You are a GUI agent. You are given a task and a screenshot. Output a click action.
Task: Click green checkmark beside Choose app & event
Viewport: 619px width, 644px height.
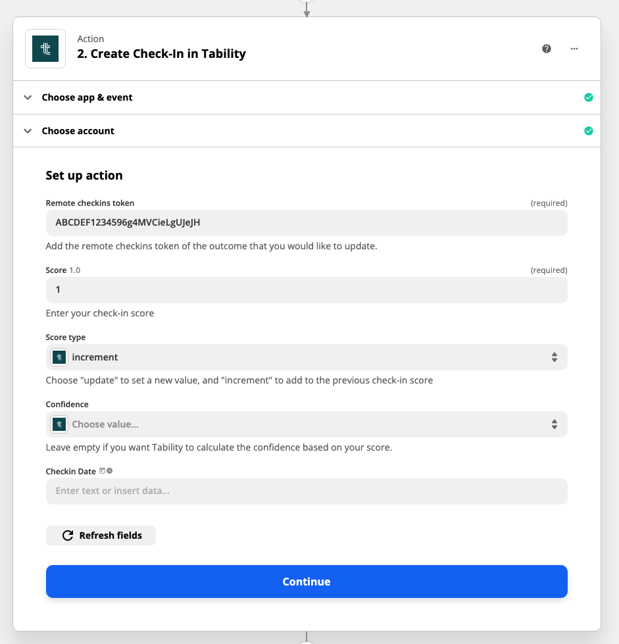(x=589, y=97)
